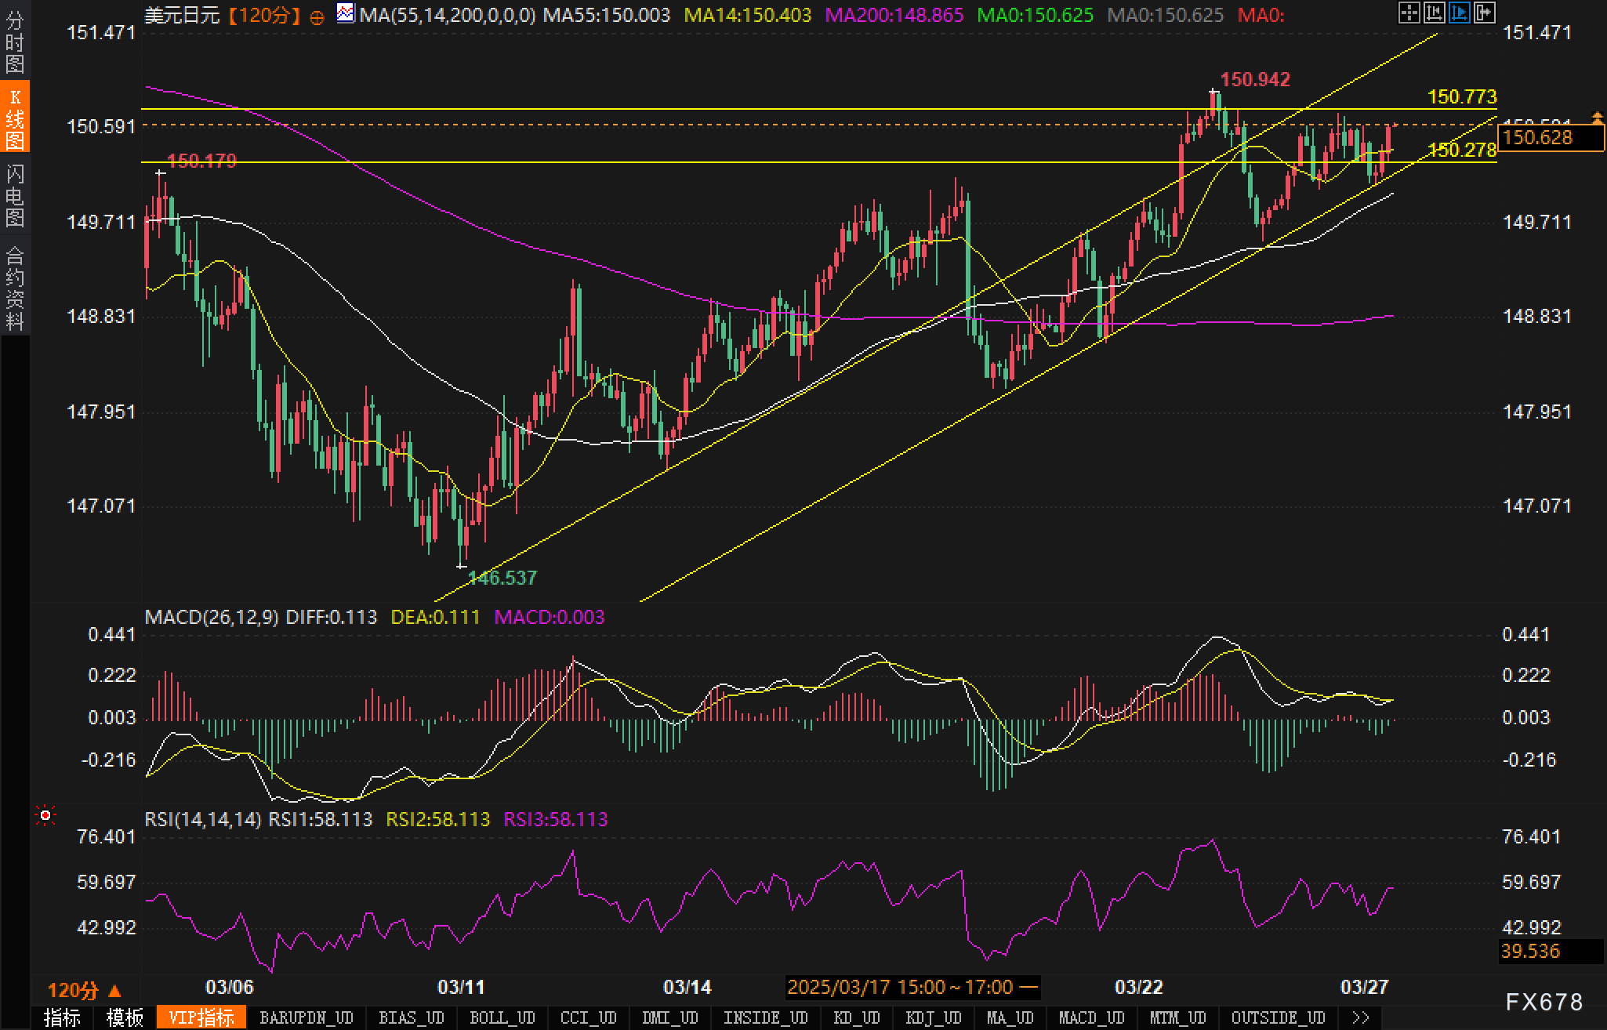Click the second chart axis tool icon
The height and width of the screenshot is (1030, 1607).
click(1434, 13)
